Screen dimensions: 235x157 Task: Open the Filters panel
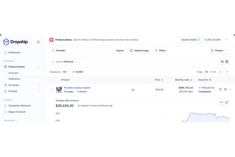coord(160,50)
